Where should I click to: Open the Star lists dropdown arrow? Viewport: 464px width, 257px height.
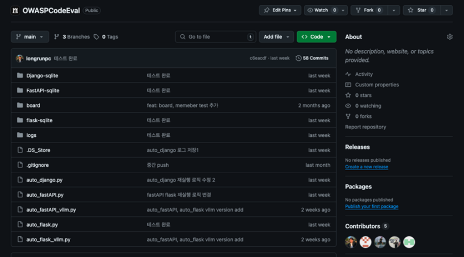tap(446, 10)
